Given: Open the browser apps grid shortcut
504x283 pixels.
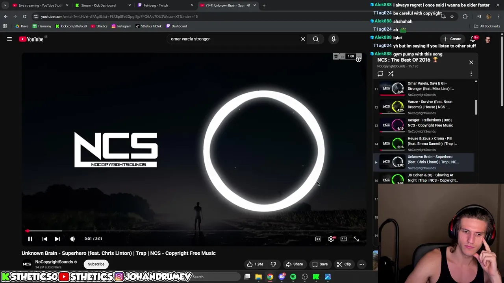Looking at the screenshot, I should pos(5,26).
